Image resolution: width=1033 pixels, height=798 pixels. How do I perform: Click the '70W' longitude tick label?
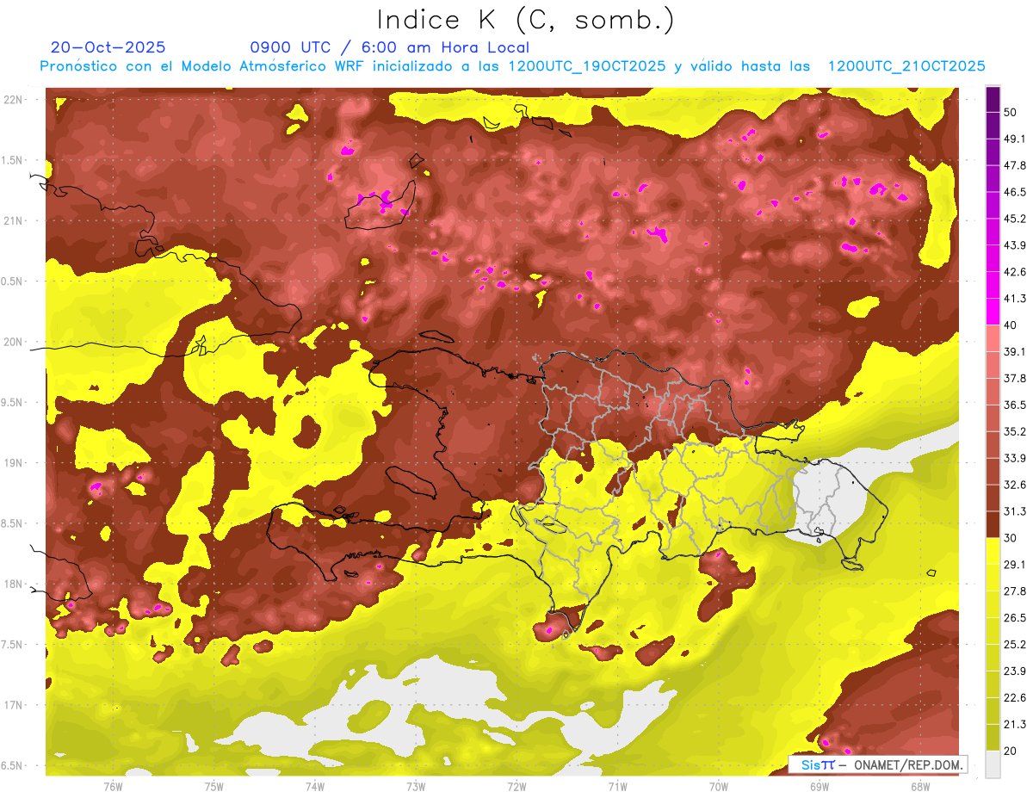coord(719,786)
